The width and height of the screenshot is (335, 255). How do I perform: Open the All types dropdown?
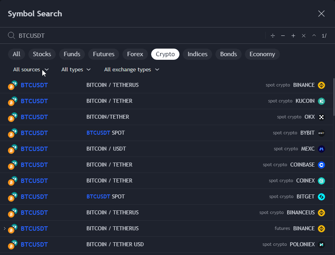coord(76,70)
